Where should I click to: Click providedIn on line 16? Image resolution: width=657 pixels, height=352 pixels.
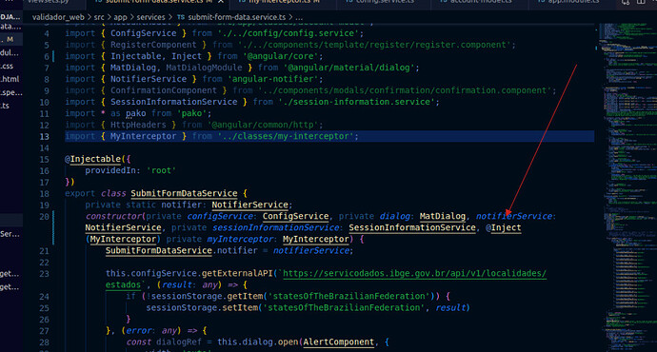[x=110, y=170]
